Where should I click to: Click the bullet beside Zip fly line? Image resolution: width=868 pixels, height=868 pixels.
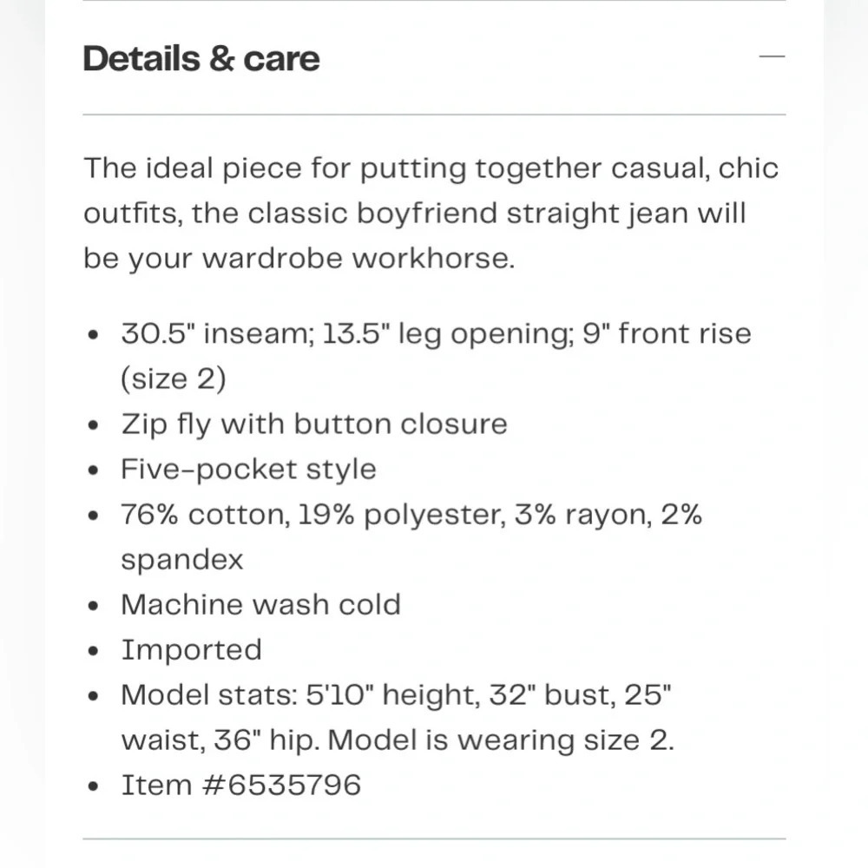click(93, 425)
